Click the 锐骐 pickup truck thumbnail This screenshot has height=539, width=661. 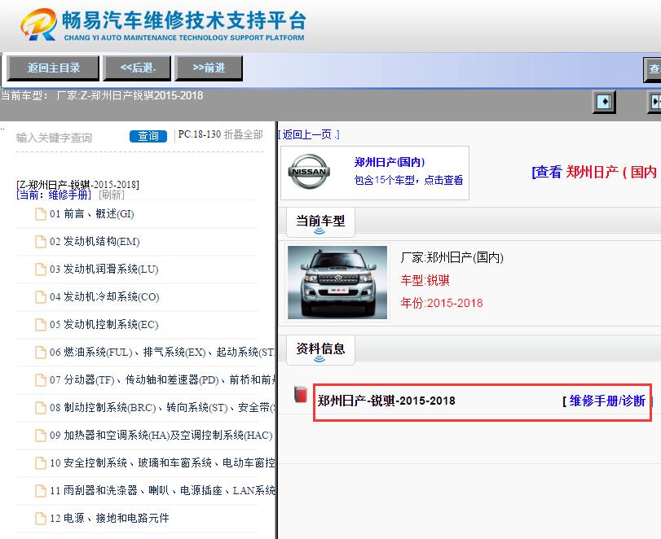(337, 283)
